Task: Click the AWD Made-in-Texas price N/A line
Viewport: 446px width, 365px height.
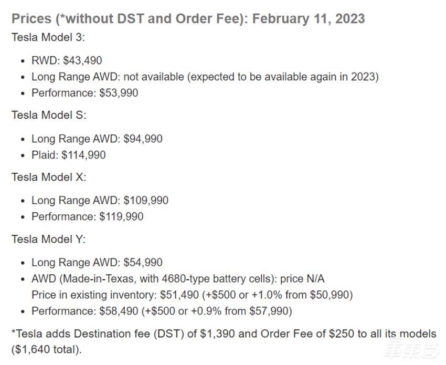Action: 182,278
